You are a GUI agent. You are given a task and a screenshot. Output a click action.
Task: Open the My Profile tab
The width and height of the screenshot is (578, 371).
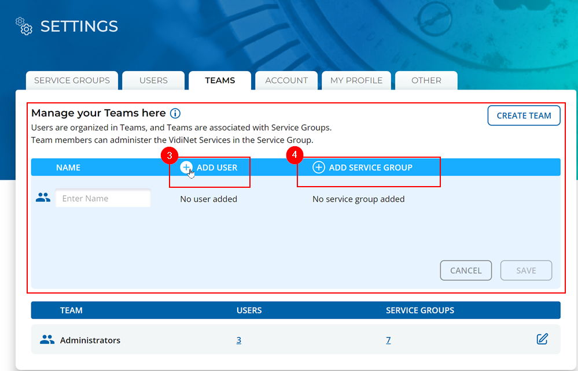click(356, 81)
